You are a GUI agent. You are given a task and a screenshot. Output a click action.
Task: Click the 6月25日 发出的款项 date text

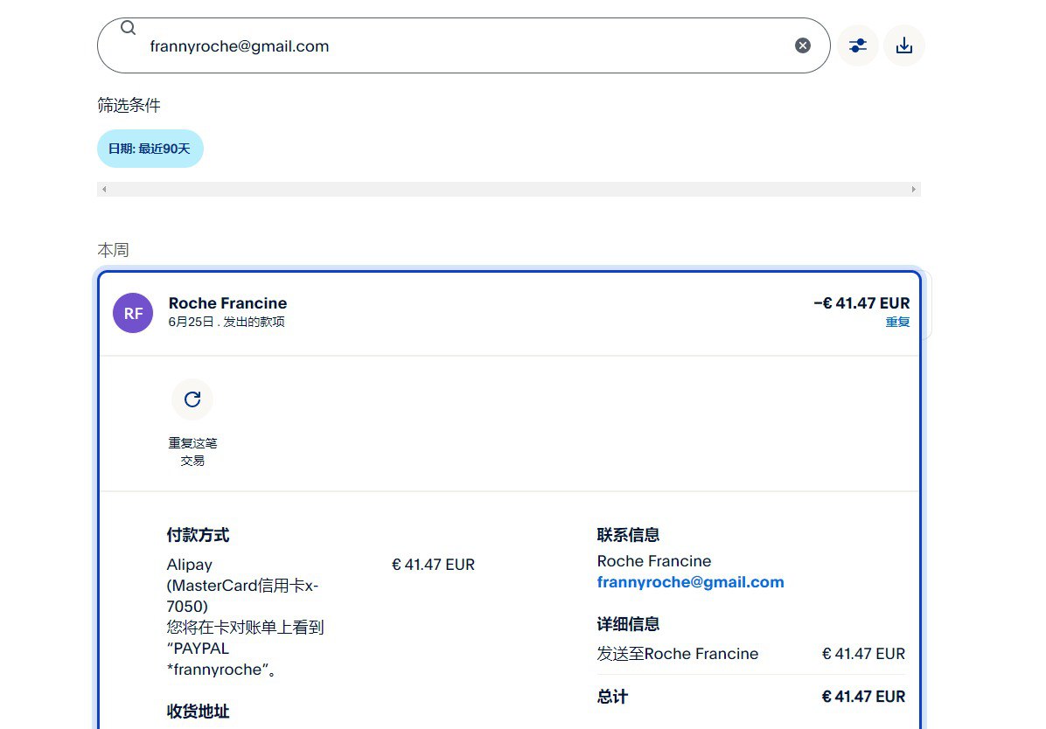226,322
